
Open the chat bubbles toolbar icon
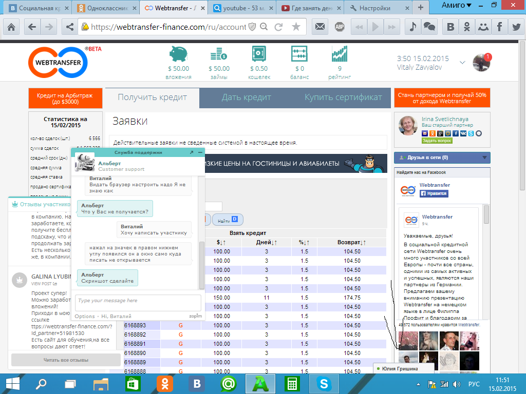[x=429, y=27]
